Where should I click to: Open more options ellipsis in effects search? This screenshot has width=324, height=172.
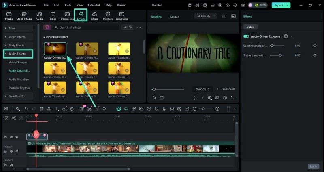point(139,27)
